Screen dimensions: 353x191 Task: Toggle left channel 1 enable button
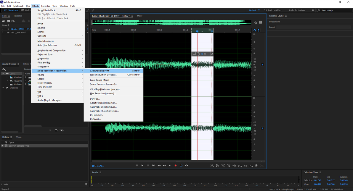[x=262, y=64]
